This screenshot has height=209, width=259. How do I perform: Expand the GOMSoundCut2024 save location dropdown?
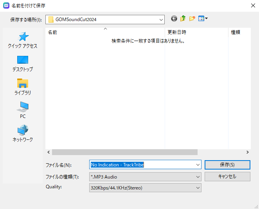point(161,19)
